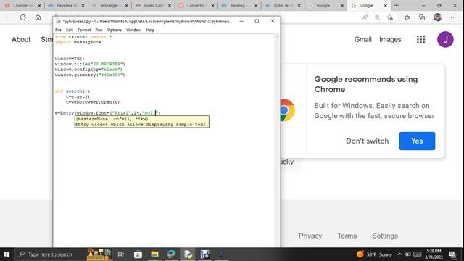
Task: Open the taskbar clock and date
Action: (434, 254)
